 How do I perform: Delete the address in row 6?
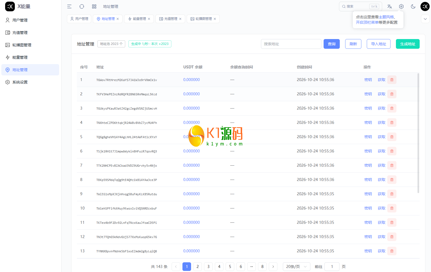(392, 151)
